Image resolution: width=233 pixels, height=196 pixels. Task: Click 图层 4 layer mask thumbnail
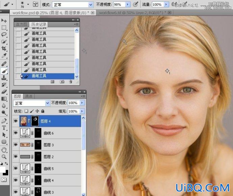click(35, 121)
